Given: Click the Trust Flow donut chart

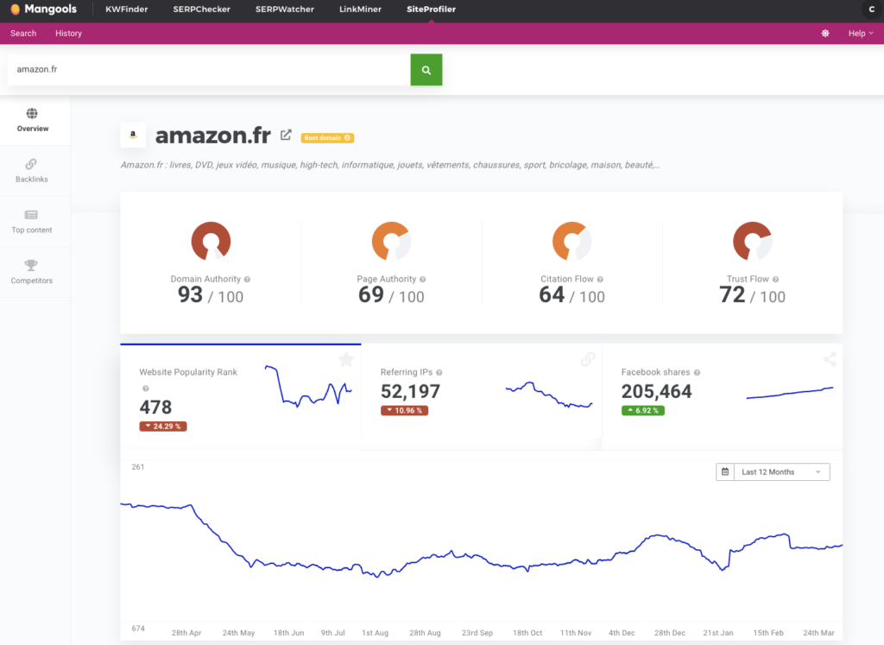Looking at the screenshot, I should 752,241.
